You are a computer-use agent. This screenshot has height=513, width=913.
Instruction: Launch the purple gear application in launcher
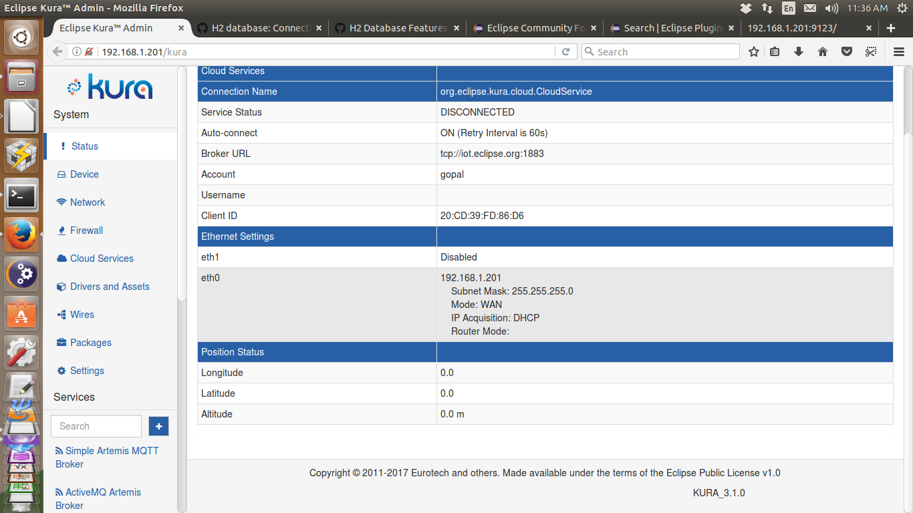[22, 274]
